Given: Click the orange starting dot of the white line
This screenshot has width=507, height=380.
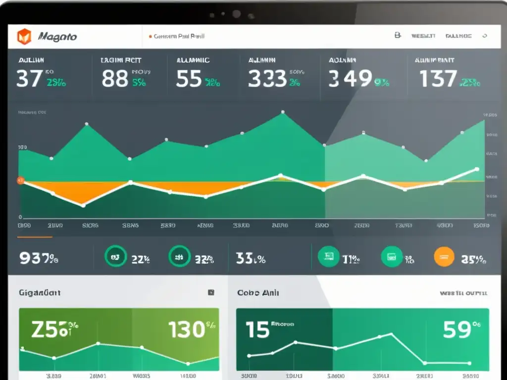Looking at the screenshot, I should [21, 180].
